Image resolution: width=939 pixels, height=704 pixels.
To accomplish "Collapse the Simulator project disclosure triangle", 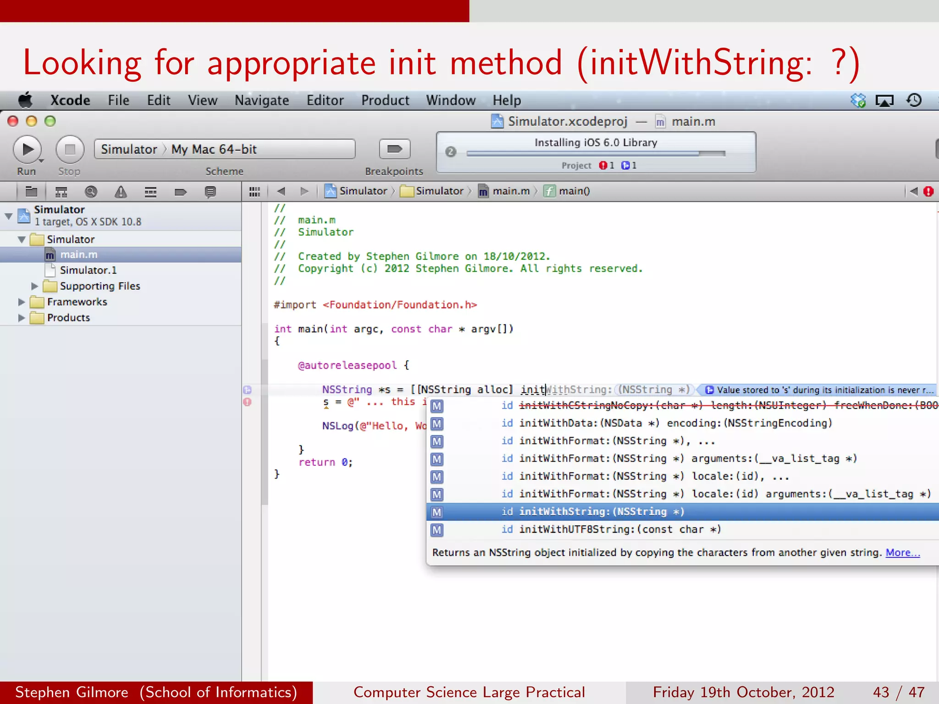I will (8, 215).
